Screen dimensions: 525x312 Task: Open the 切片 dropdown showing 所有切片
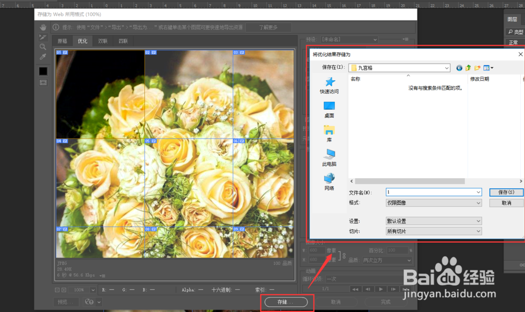tap(433, 231)
